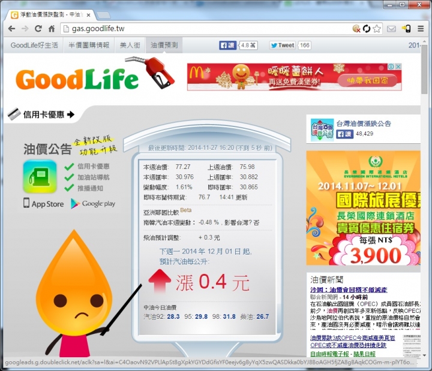Viewport: 432px width, 371px height.
Task: Bookmark this page with the star icon
Action: point(377,29)
